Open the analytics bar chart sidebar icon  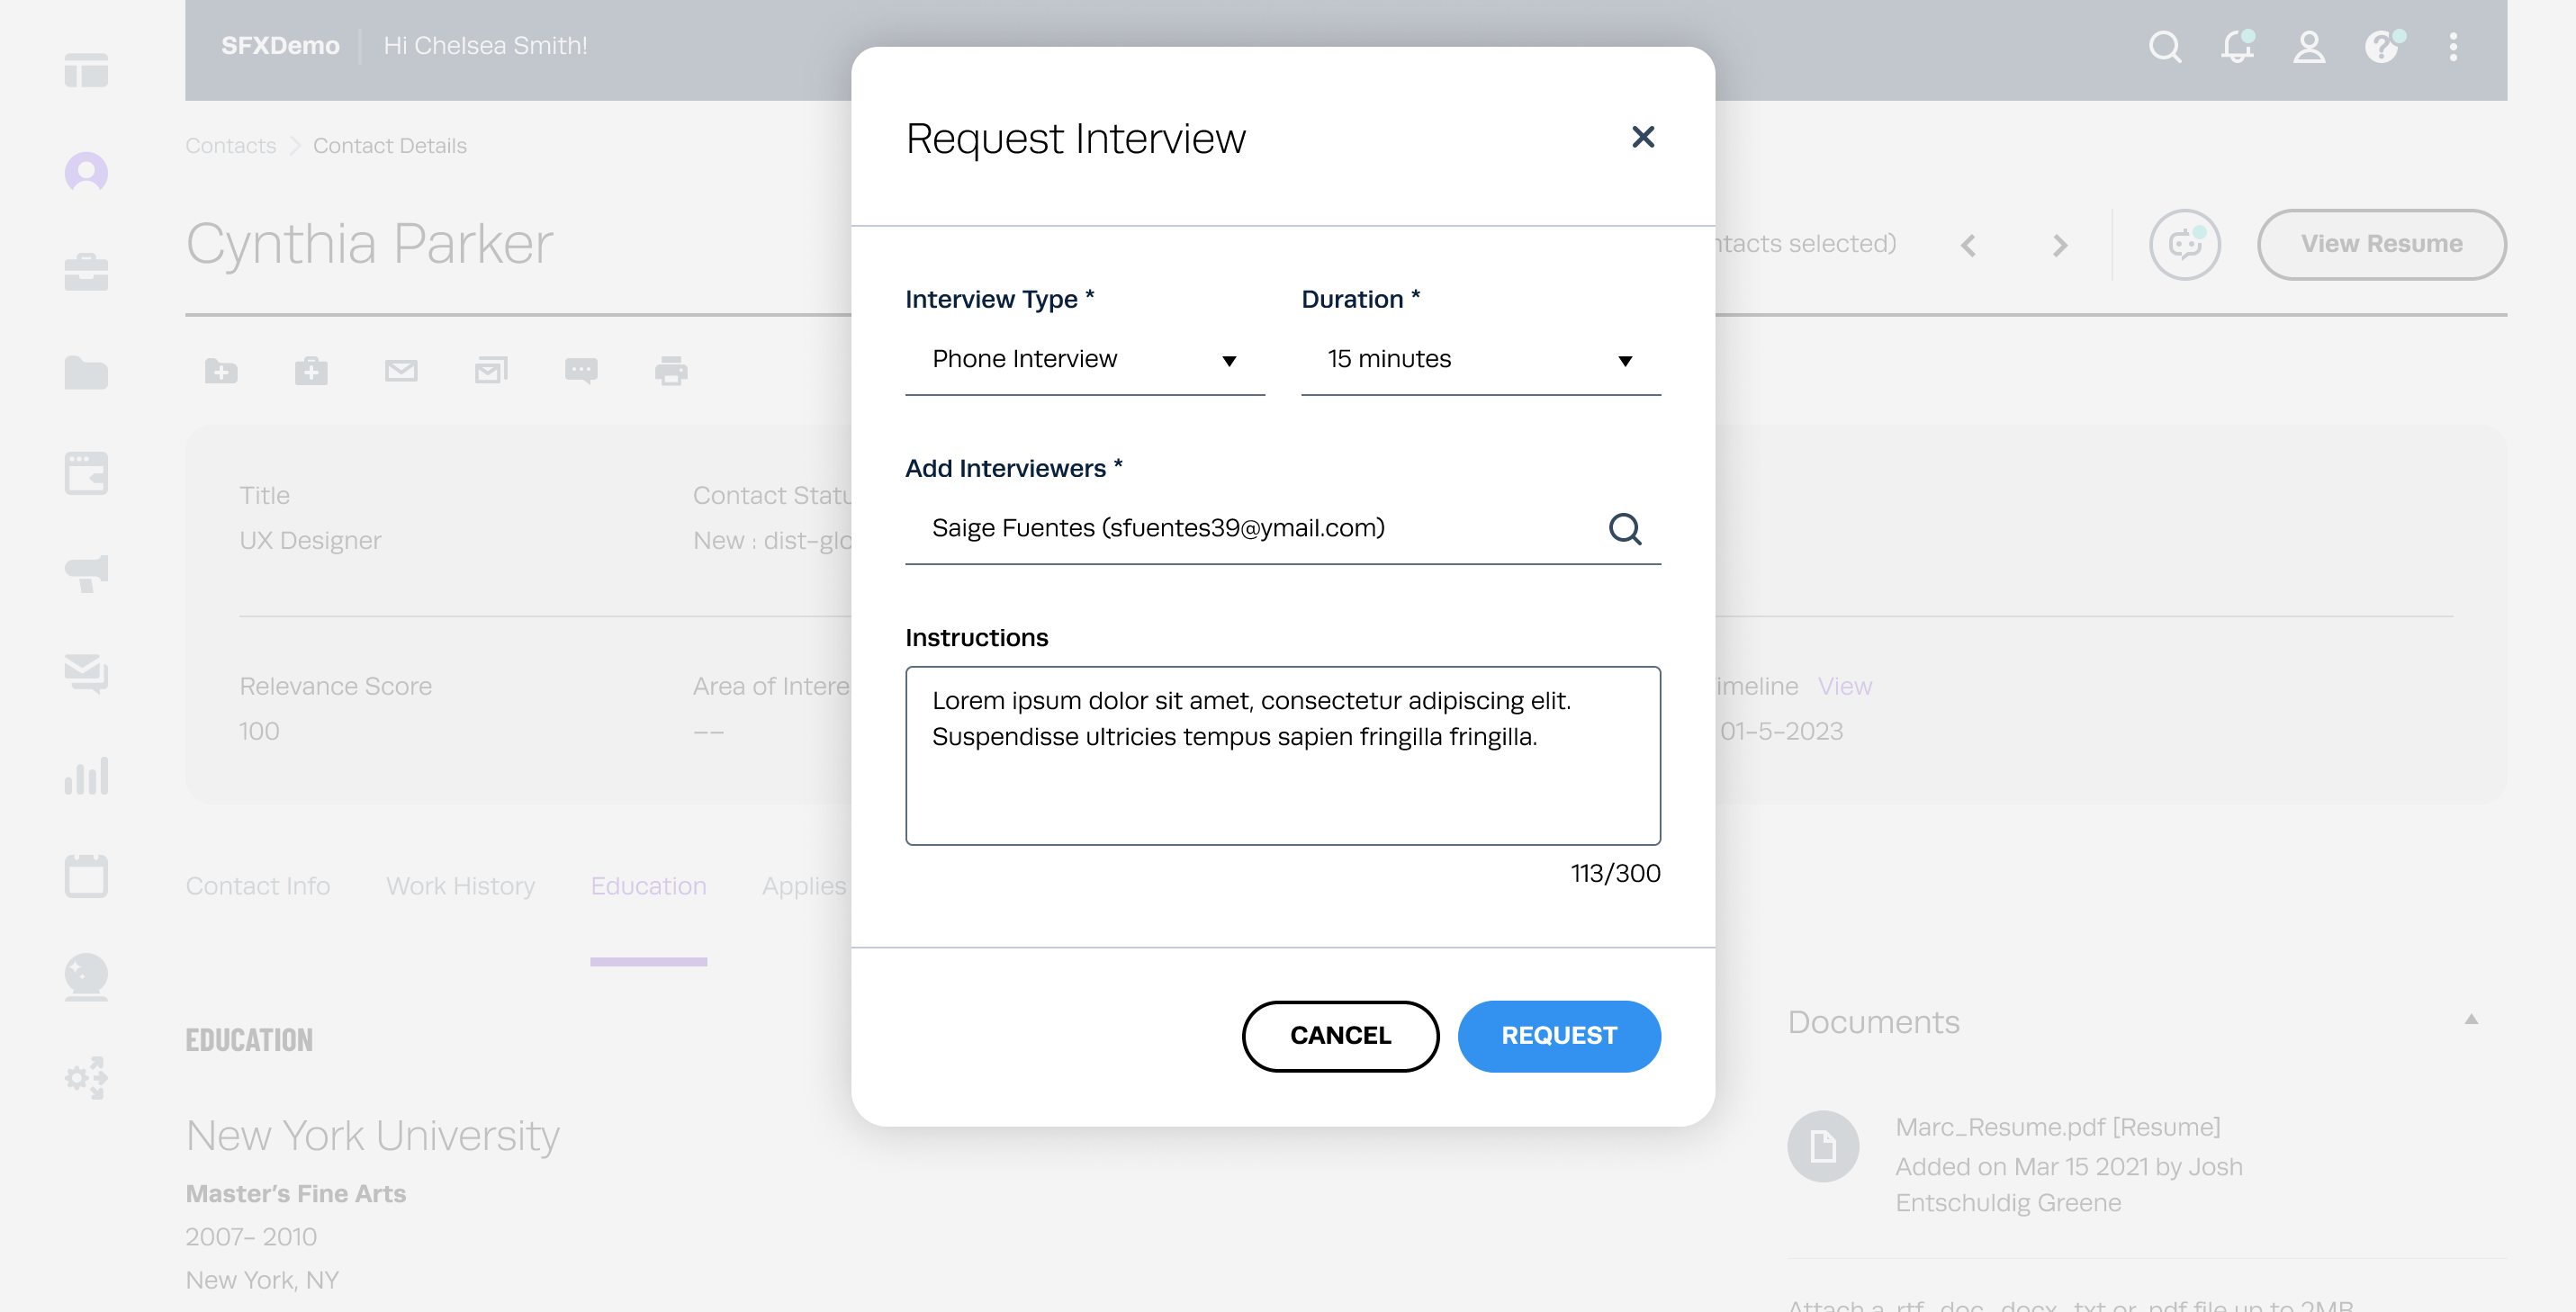(x=86, y=776)
